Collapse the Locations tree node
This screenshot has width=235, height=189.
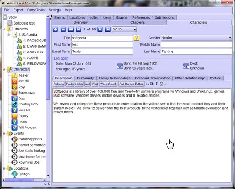(4, 168)
